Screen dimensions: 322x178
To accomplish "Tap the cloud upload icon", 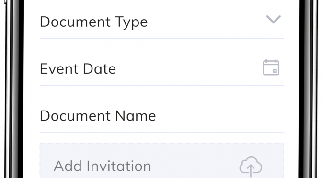I will pos(251,167).
